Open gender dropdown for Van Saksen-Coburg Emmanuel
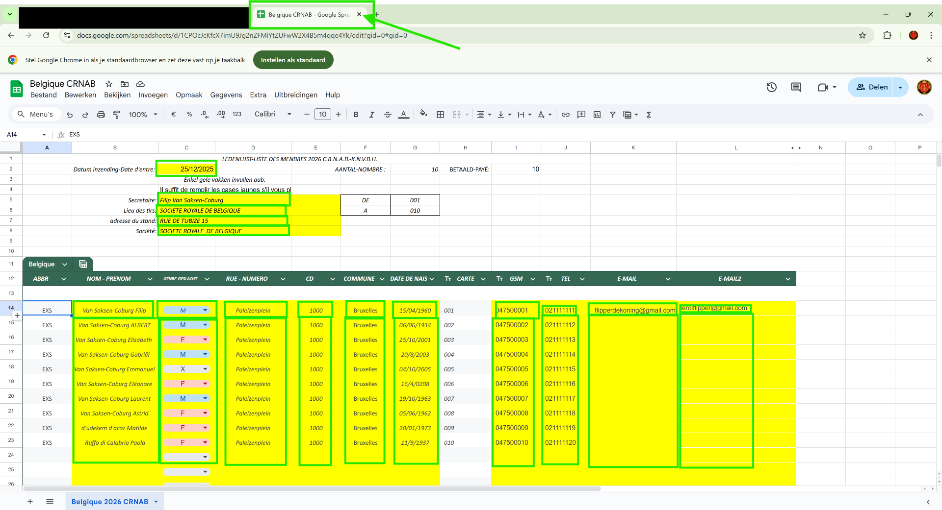Viewport: 942px width, 510px height. tap(205, 369)
